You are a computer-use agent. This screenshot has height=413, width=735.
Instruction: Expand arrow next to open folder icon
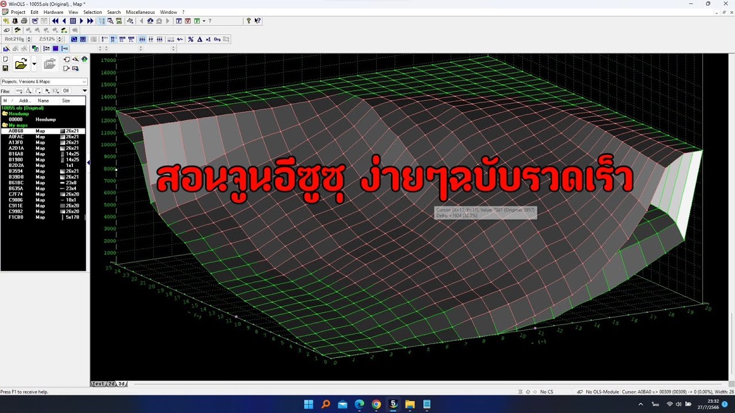pyautogui.click(x=34, y=64)
